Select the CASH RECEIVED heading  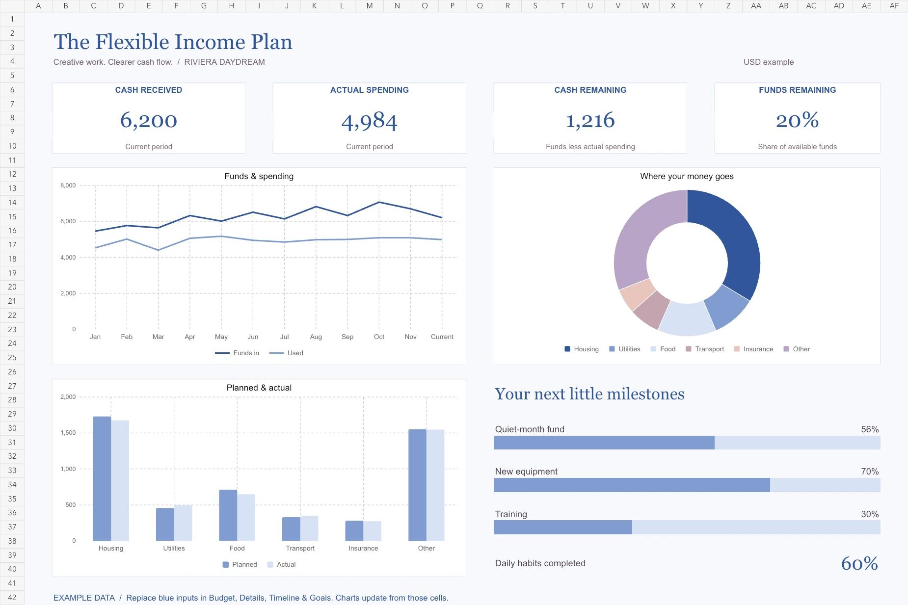tap(149, 90)
